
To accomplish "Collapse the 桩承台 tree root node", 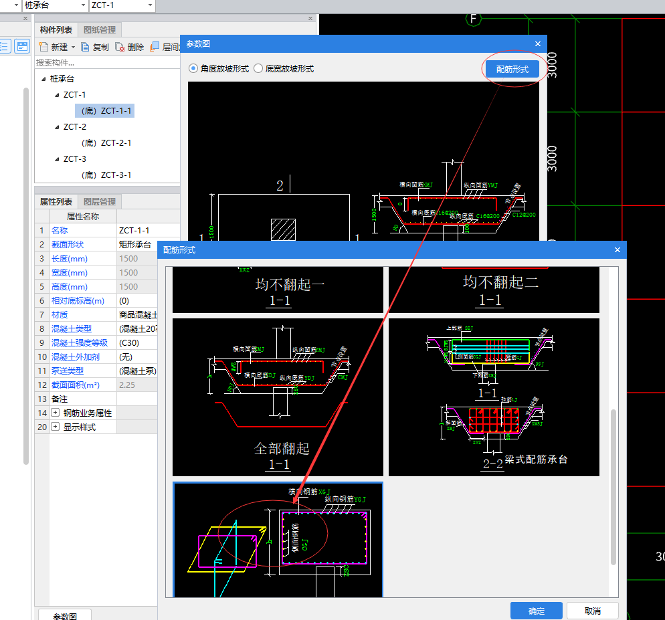I will pos(43,79).
